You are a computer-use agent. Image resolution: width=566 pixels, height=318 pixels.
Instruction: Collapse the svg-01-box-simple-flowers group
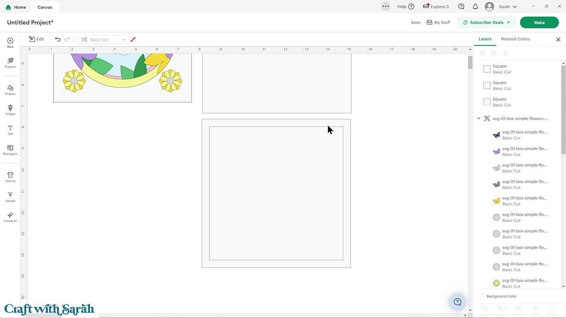[x=479, y=118]
